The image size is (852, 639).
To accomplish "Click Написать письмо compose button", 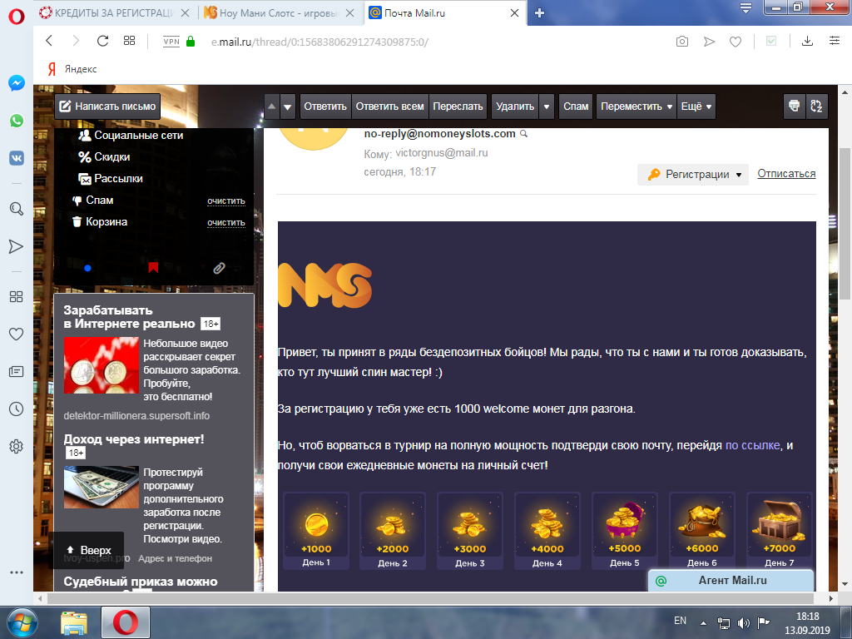I will pos(107,106).
